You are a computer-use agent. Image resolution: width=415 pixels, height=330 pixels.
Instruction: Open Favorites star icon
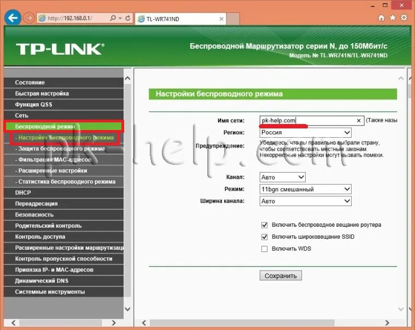(x=393, y=17)
